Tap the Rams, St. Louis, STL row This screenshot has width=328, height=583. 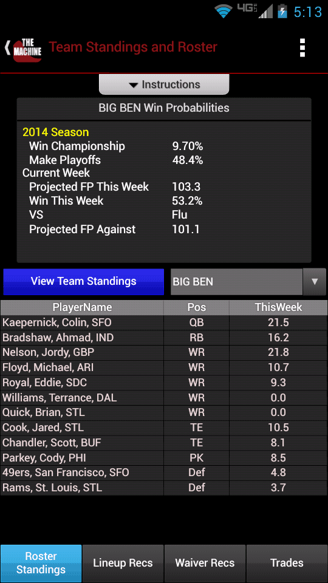pos(163,488)
